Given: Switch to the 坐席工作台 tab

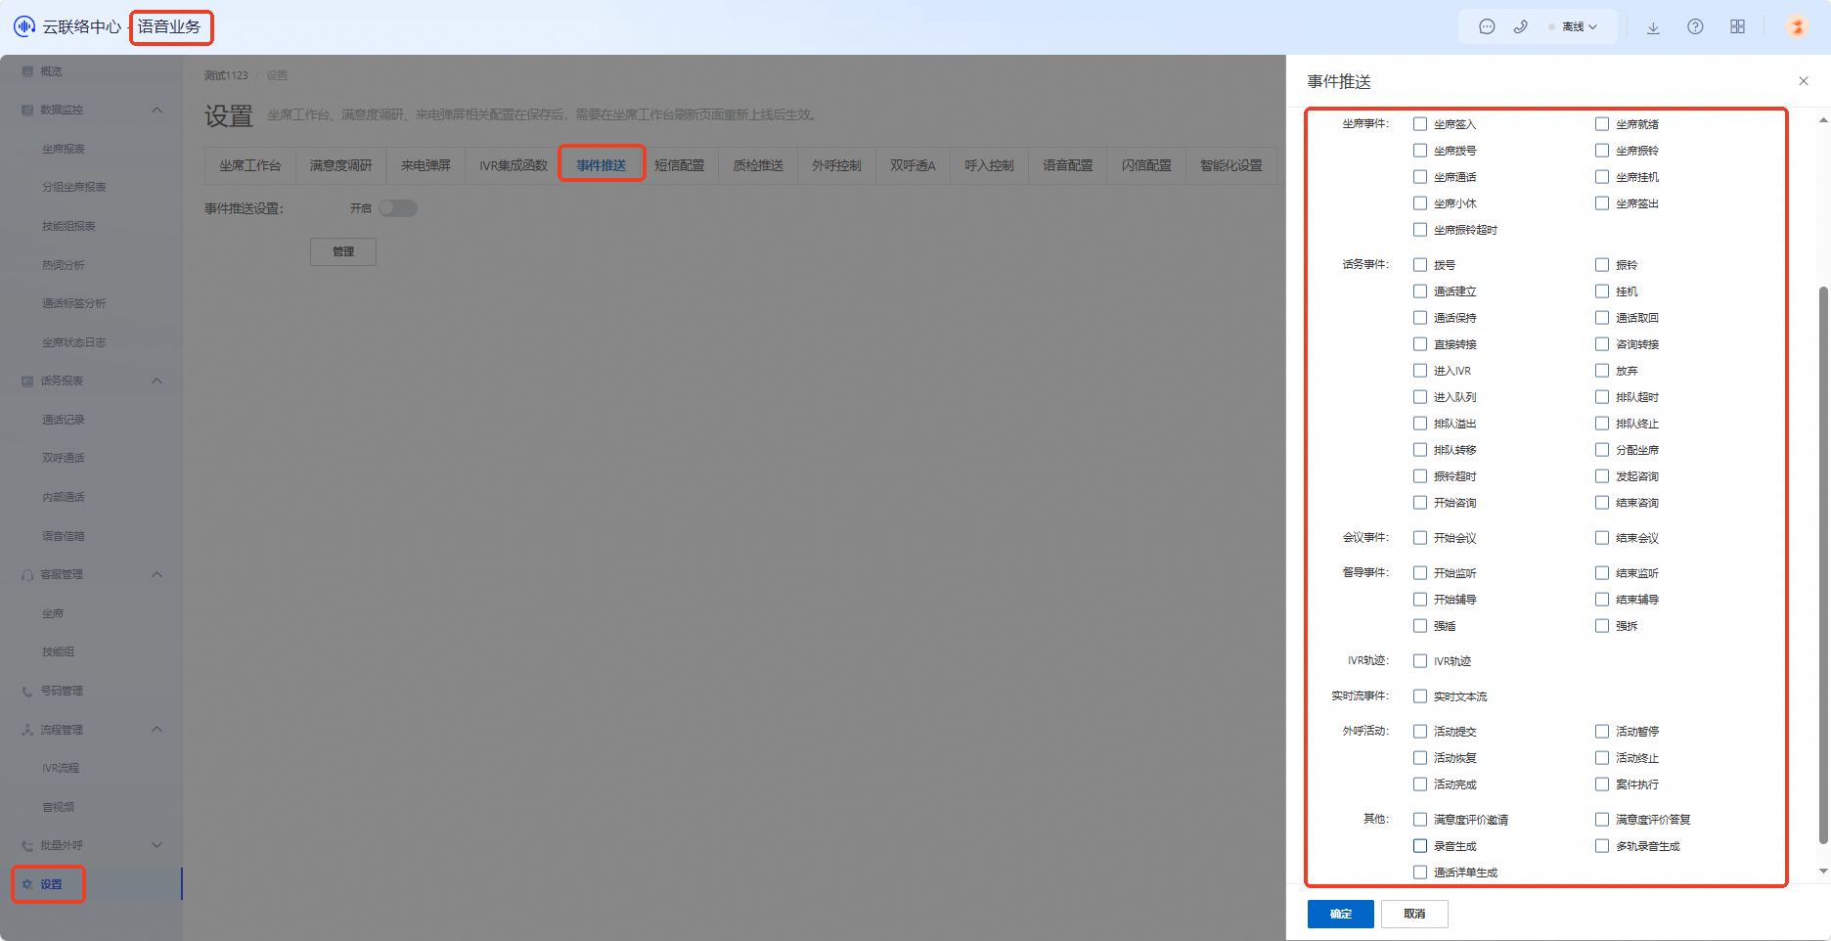Looking at the screenshot, I should point(250,165).
